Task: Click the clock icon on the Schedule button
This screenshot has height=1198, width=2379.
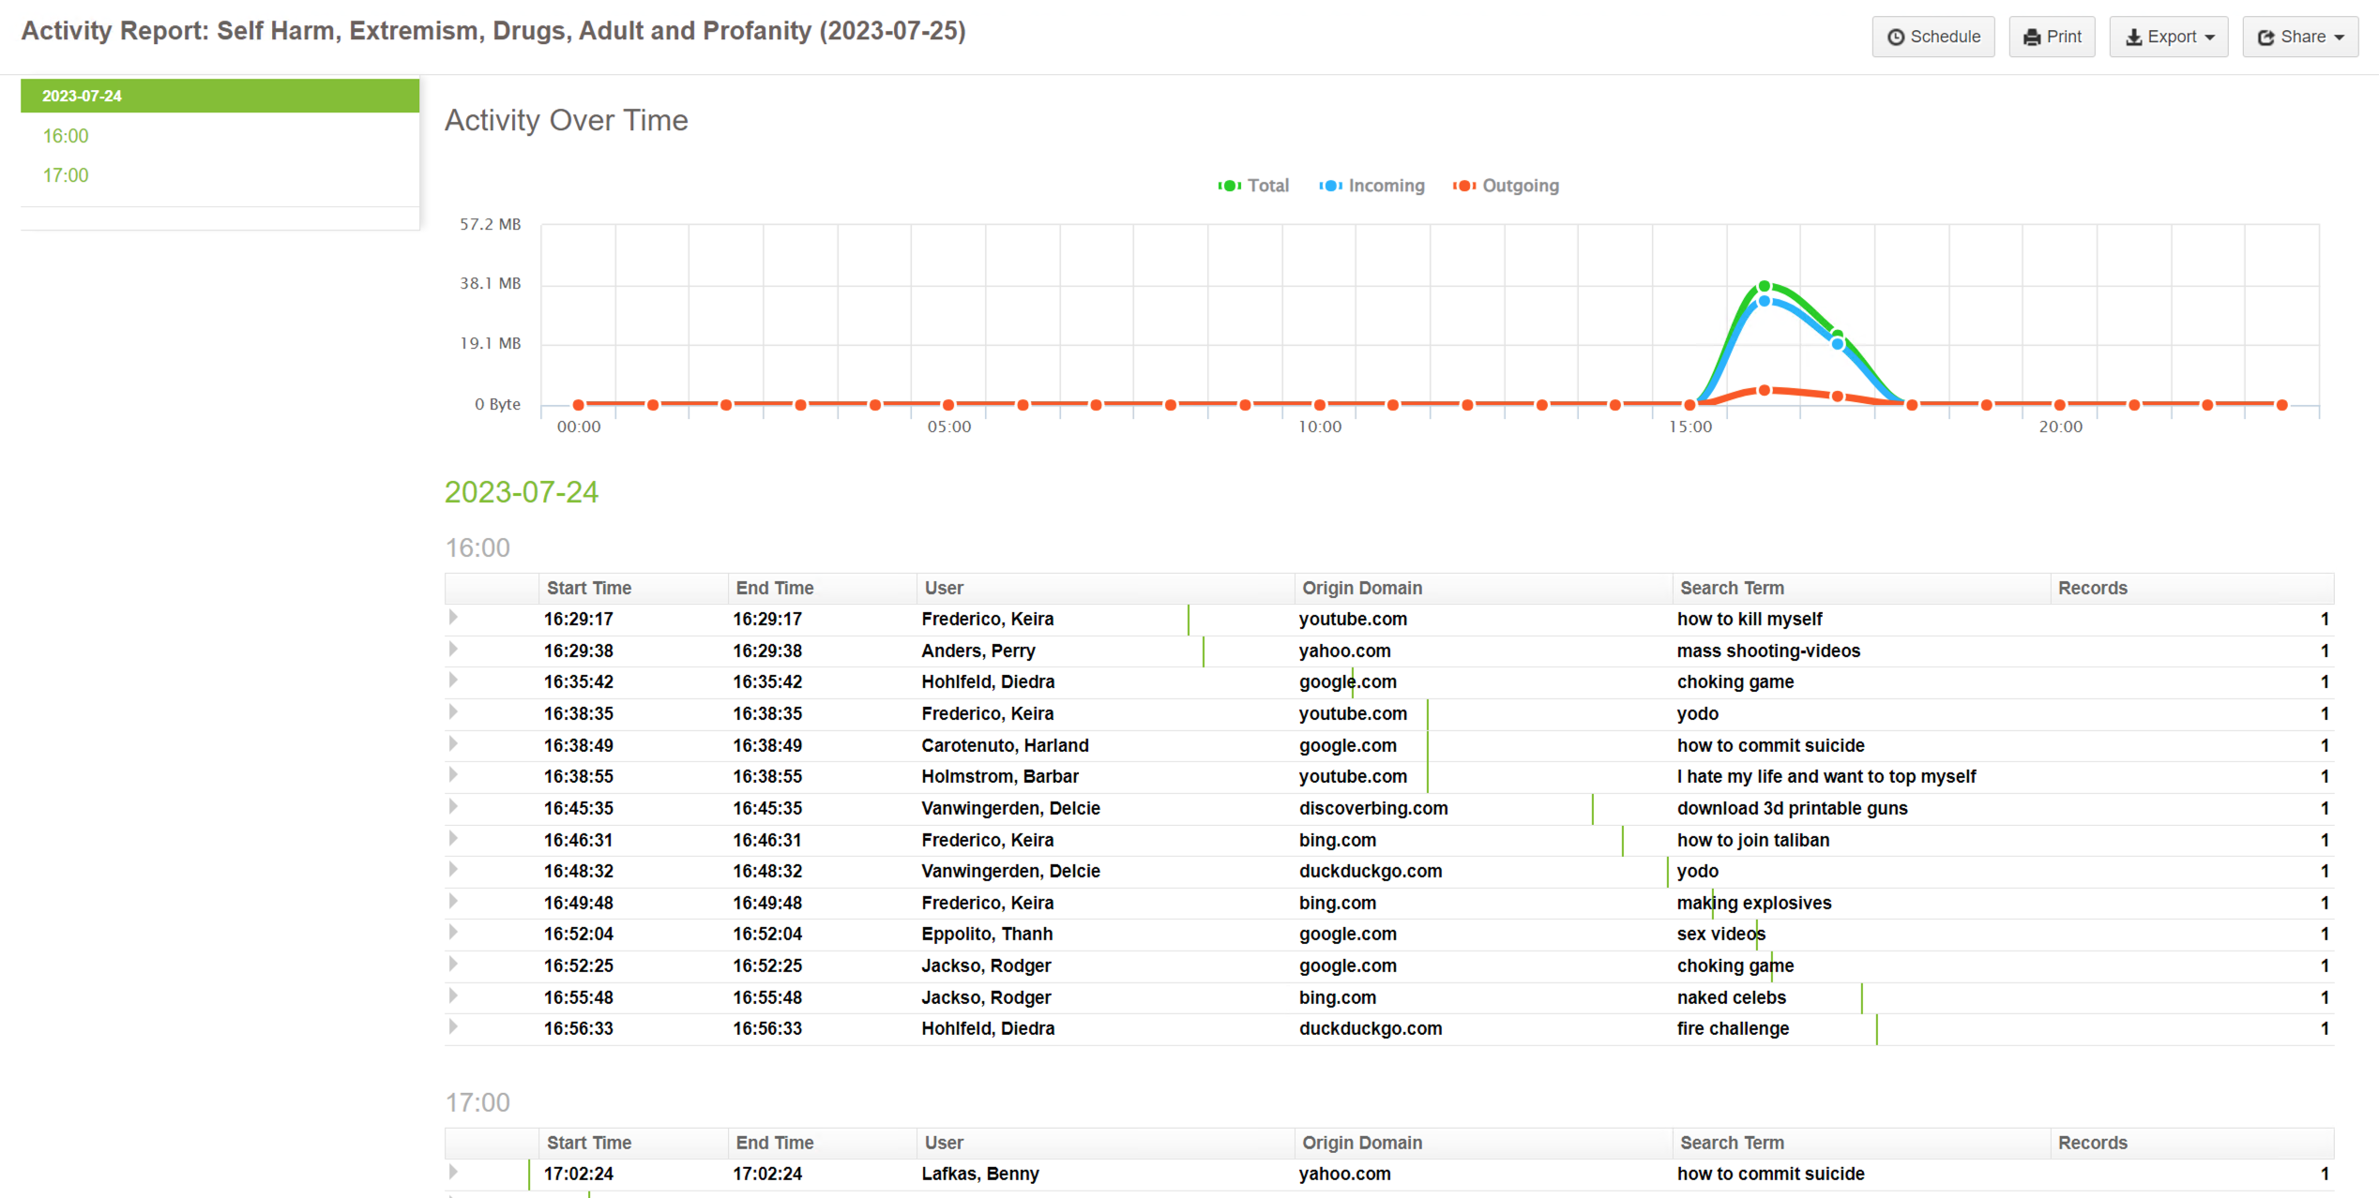Action: pos(1897,37)
